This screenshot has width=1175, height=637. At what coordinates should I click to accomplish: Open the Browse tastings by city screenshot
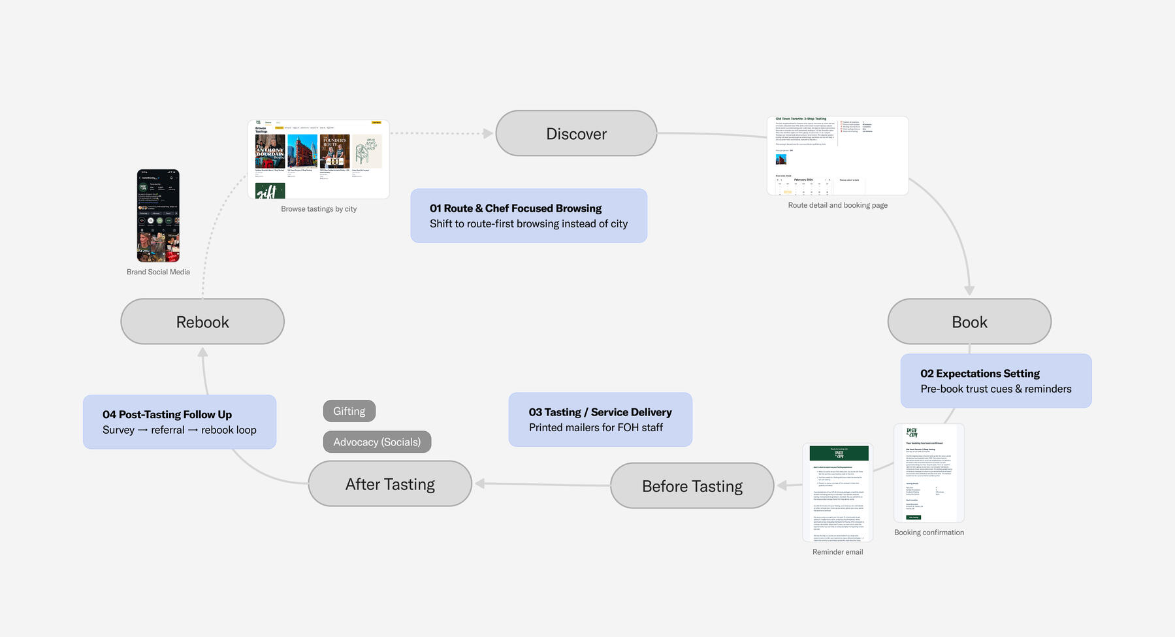[x=319, y=159]
